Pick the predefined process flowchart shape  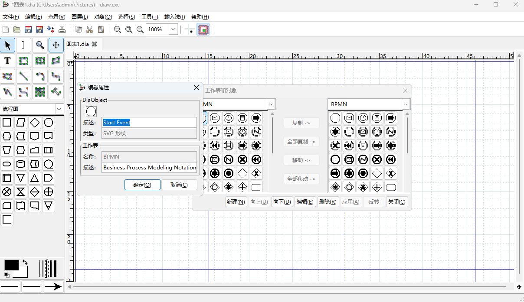pos(49,150)
